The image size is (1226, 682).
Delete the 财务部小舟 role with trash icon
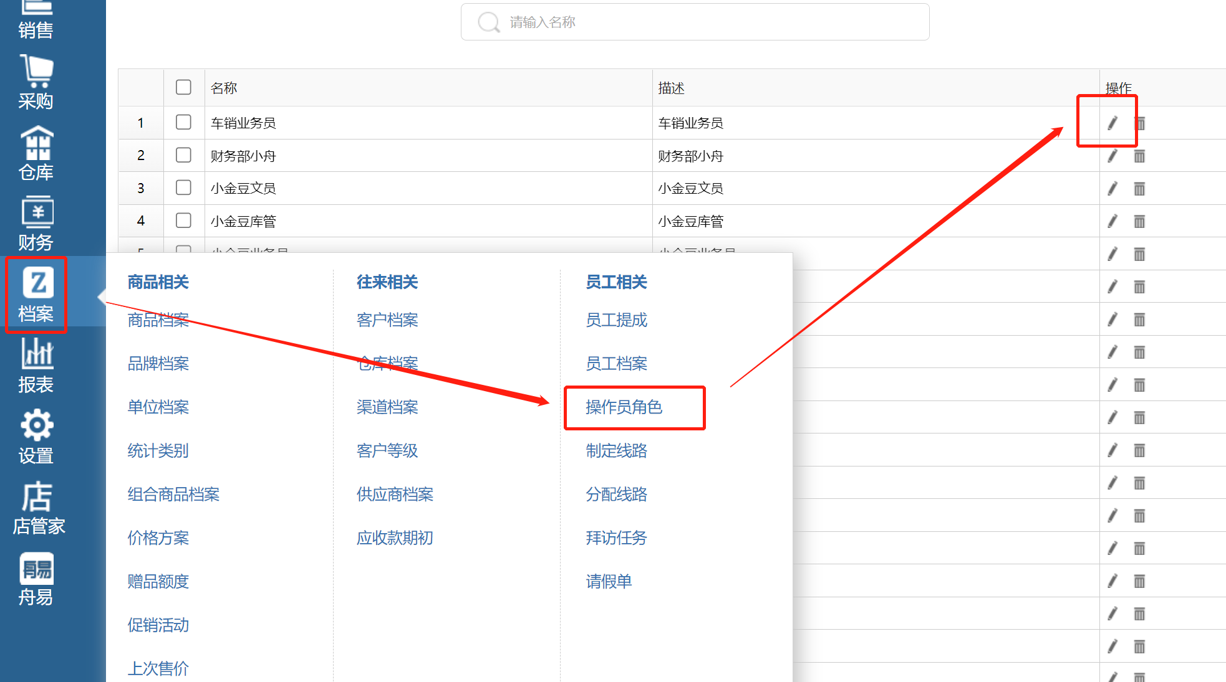(1139, 156)
